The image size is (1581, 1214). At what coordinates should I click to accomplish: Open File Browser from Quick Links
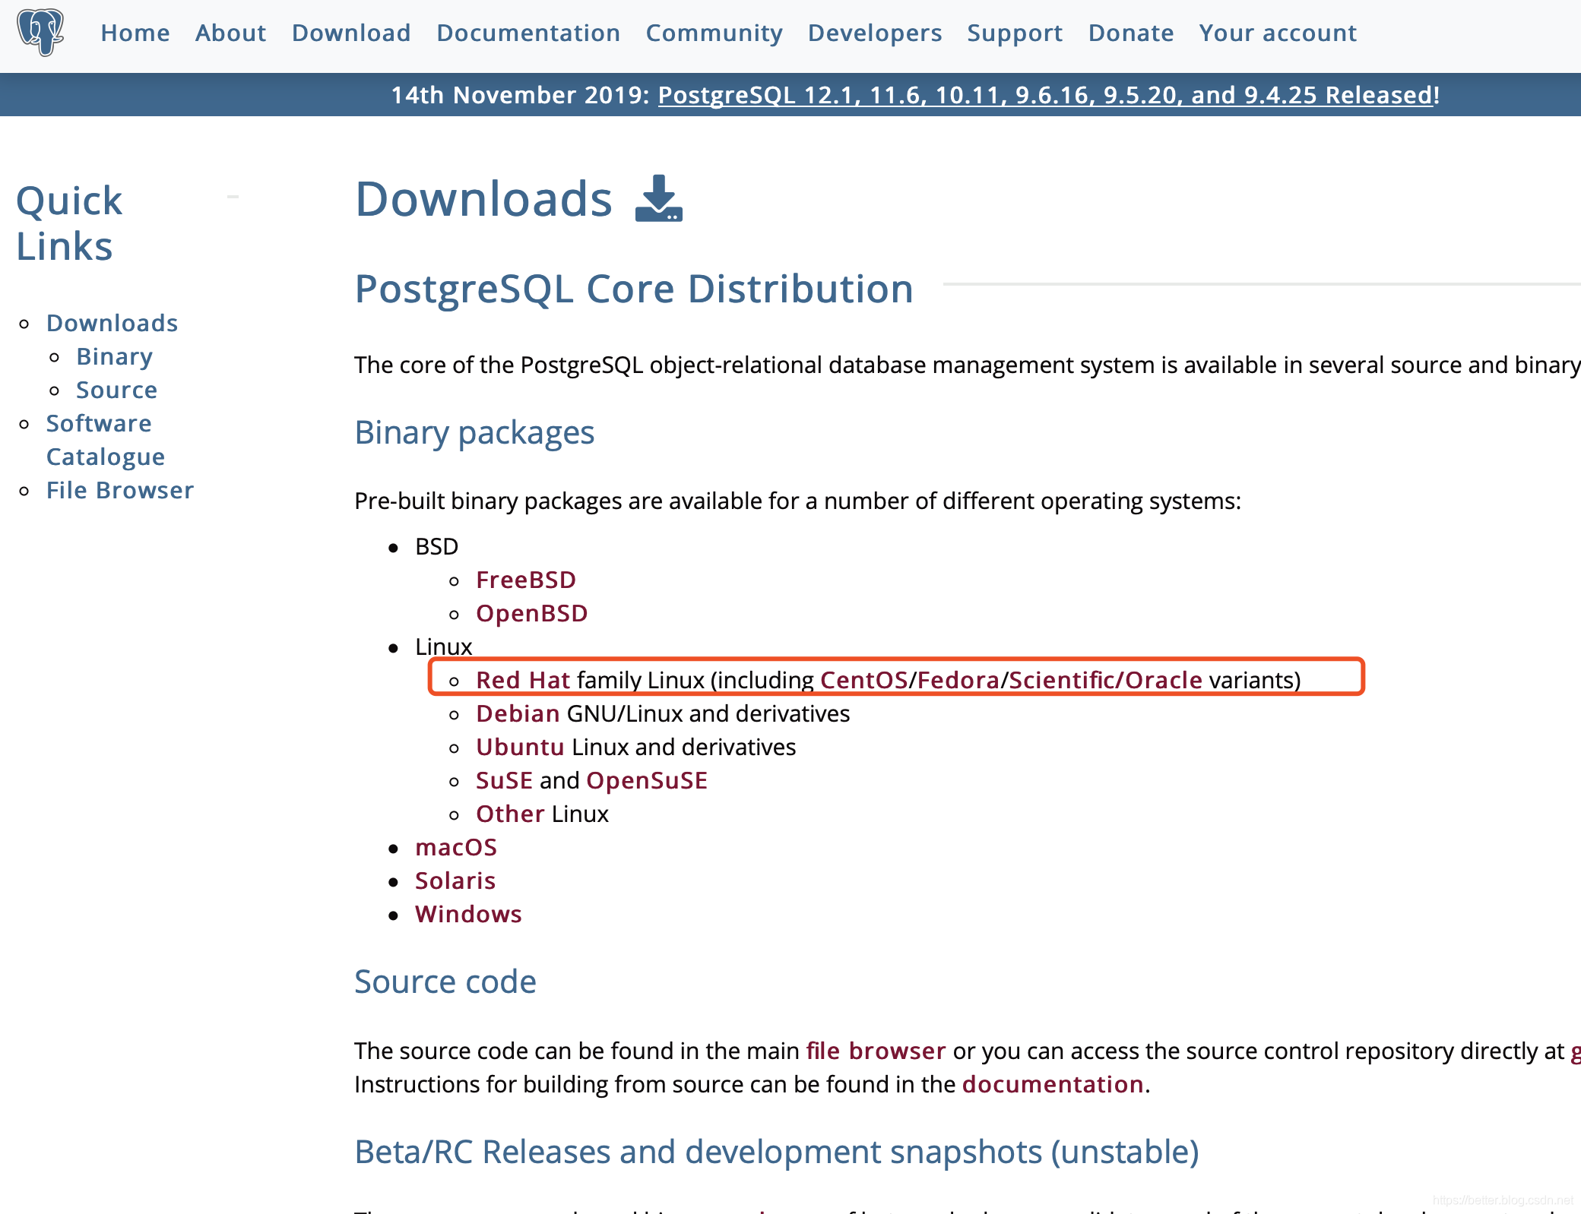point(120,490)
